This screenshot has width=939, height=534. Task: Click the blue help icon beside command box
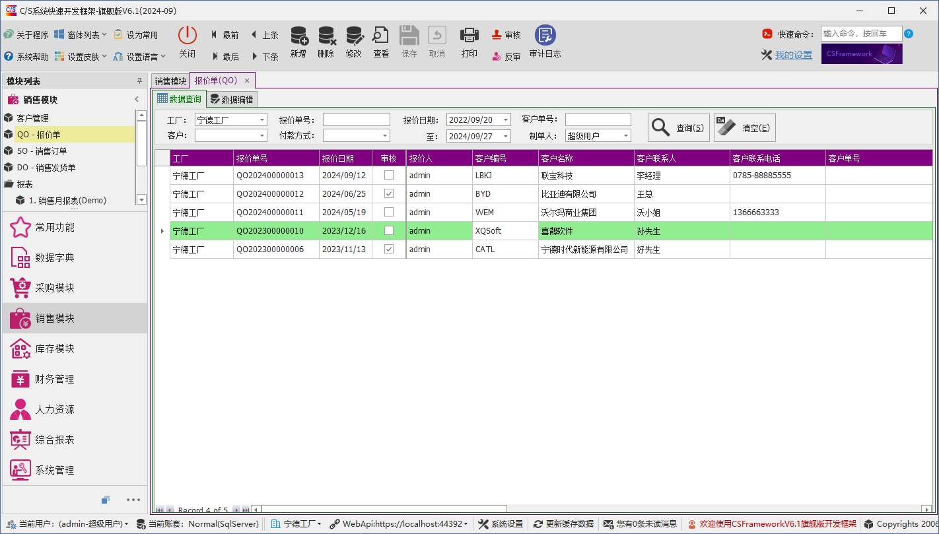(909, 34)
